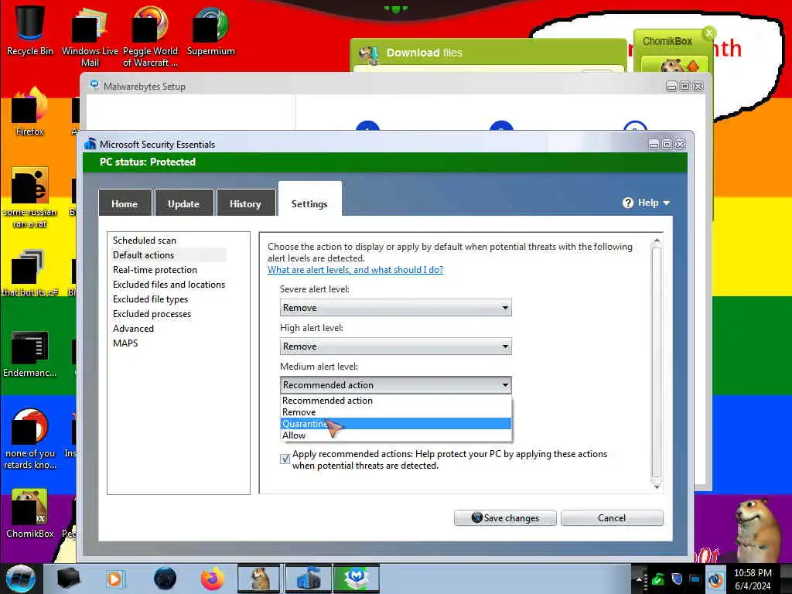Expand the Help dropdown arrow

667,203
